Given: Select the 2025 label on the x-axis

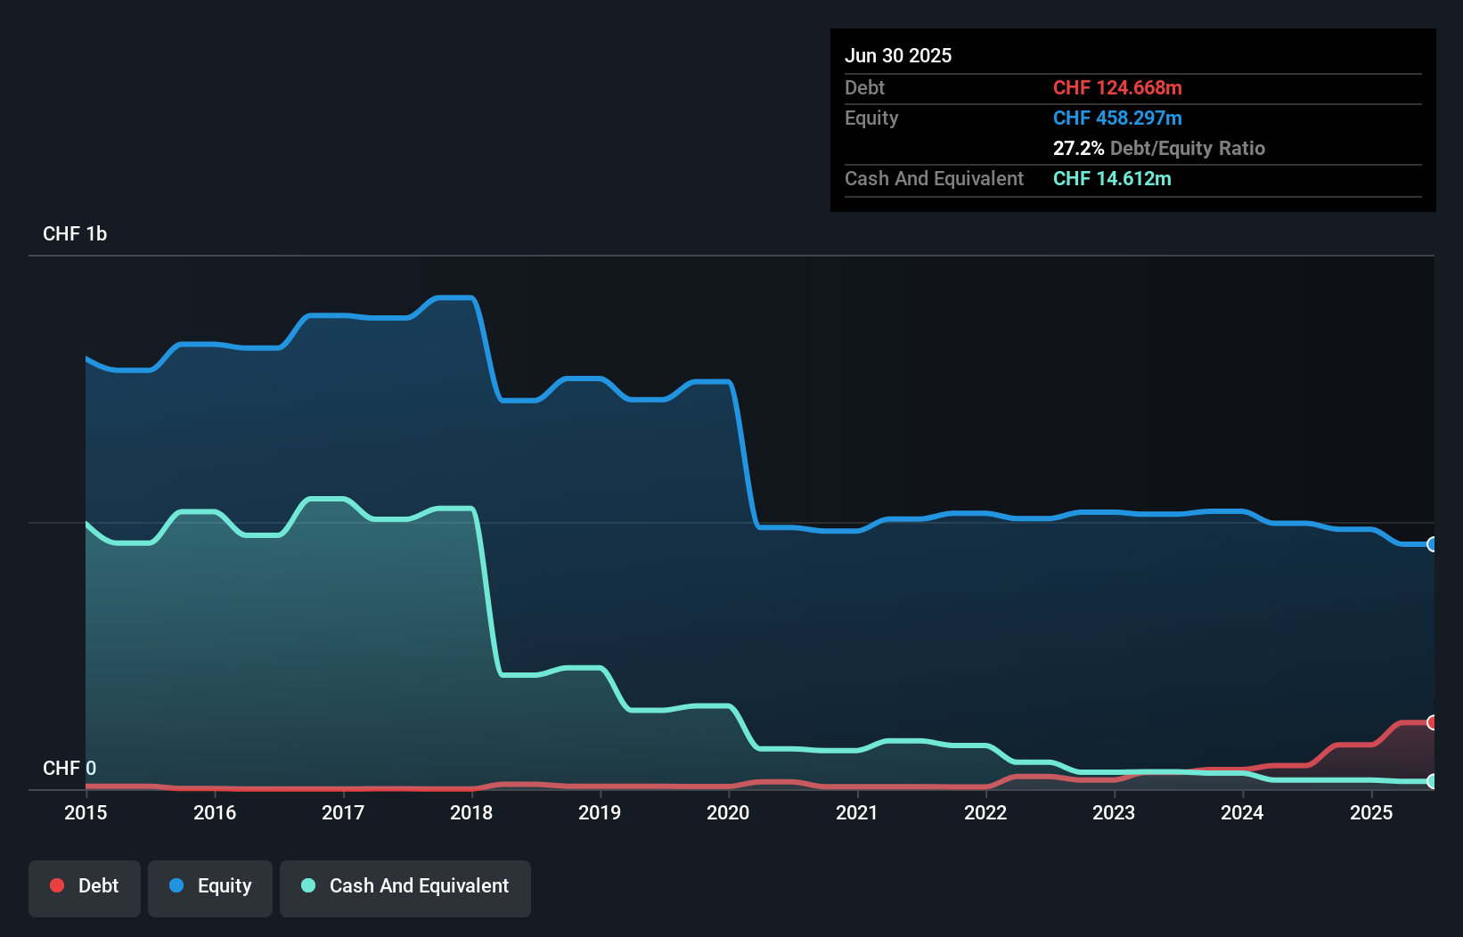Looking at the screenshot, I should point(1372,812).
